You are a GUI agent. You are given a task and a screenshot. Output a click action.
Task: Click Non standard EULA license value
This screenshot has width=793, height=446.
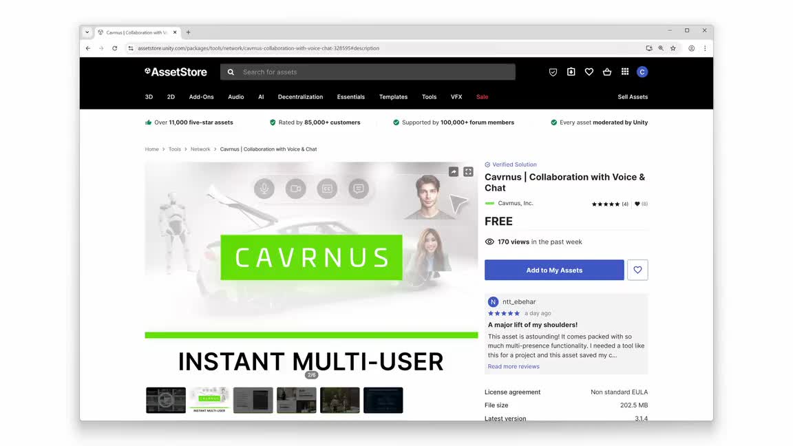click(619, 392)
